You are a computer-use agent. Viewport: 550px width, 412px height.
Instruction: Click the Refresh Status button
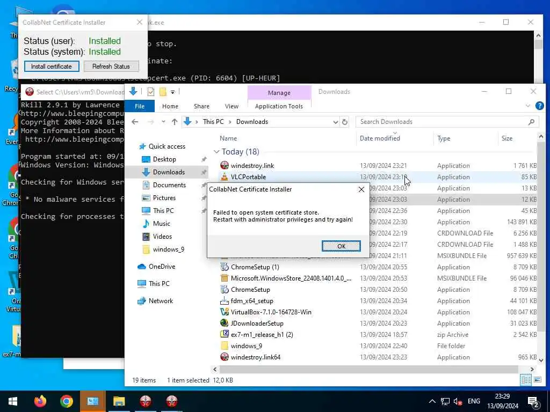pyautogui.click(x=111, y=66)
